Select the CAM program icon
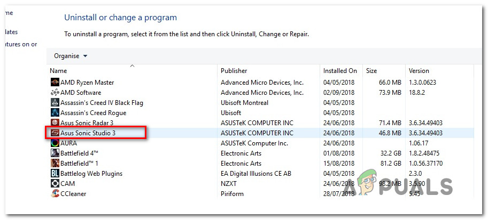Screen dimensions: 488x220 tap(55, 184)
